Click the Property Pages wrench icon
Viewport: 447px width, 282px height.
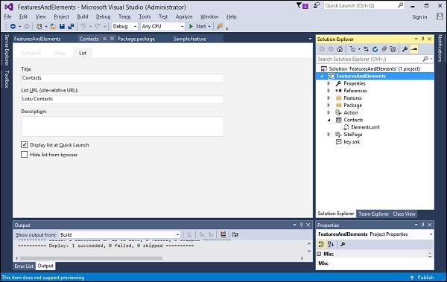[343, 244]
